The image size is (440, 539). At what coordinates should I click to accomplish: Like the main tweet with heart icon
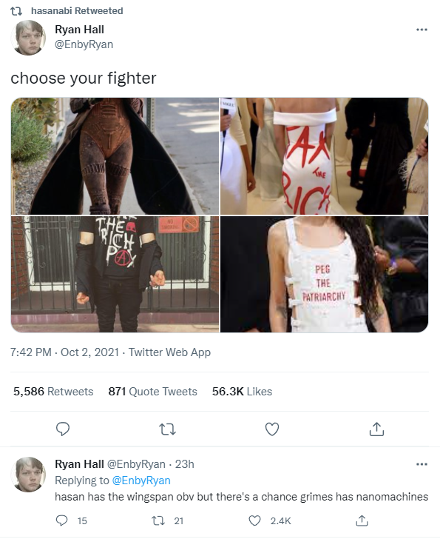(x=272, y=429)
